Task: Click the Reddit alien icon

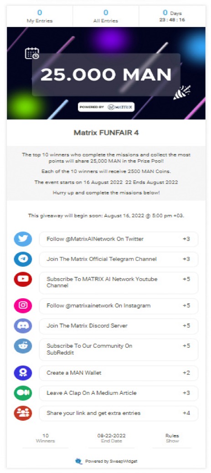Action: 23,346
